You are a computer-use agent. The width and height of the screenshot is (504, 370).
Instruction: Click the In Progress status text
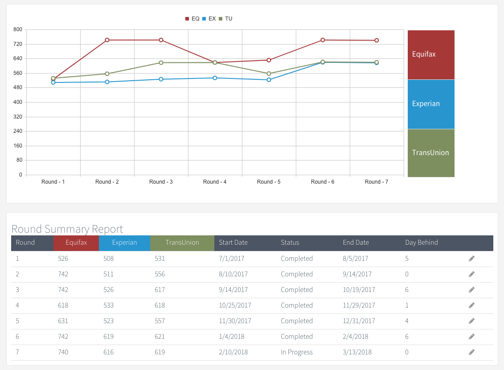click(x=297, y=352)
